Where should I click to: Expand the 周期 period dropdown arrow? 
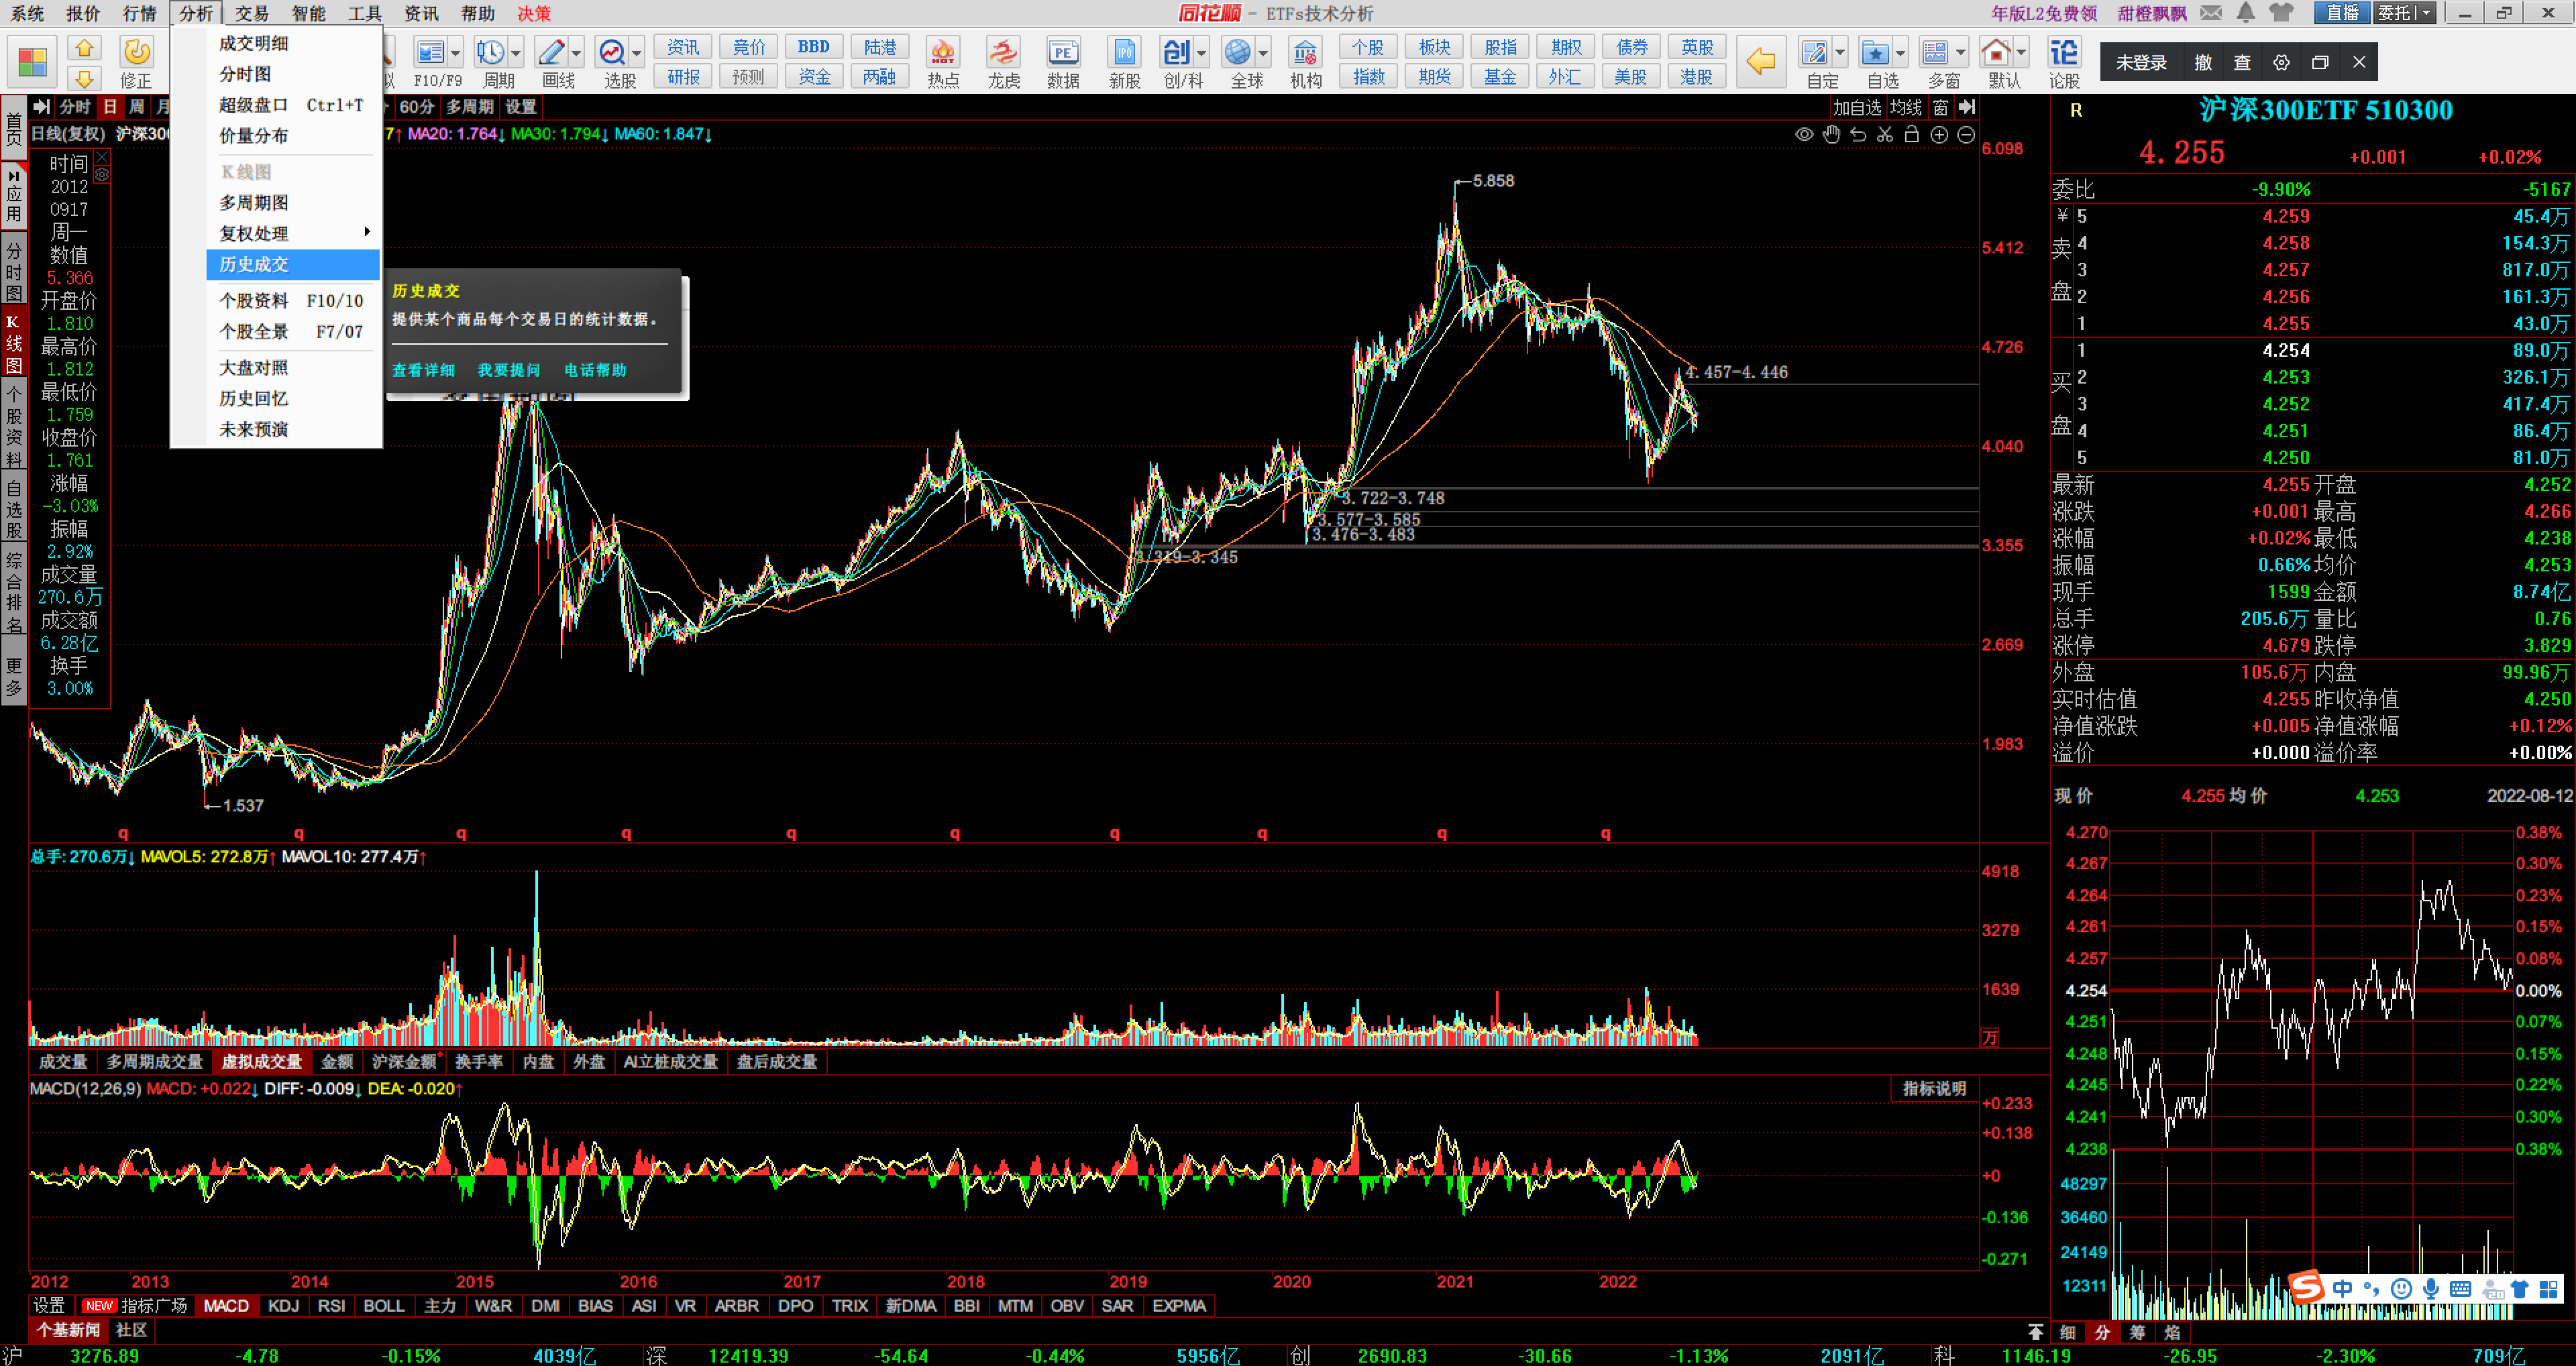(516, 53)
